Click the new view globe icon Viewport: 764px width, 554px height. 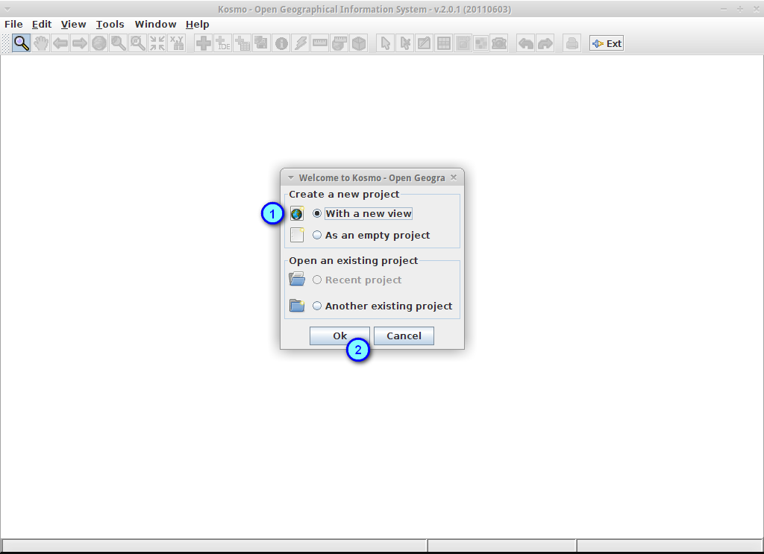297,214
